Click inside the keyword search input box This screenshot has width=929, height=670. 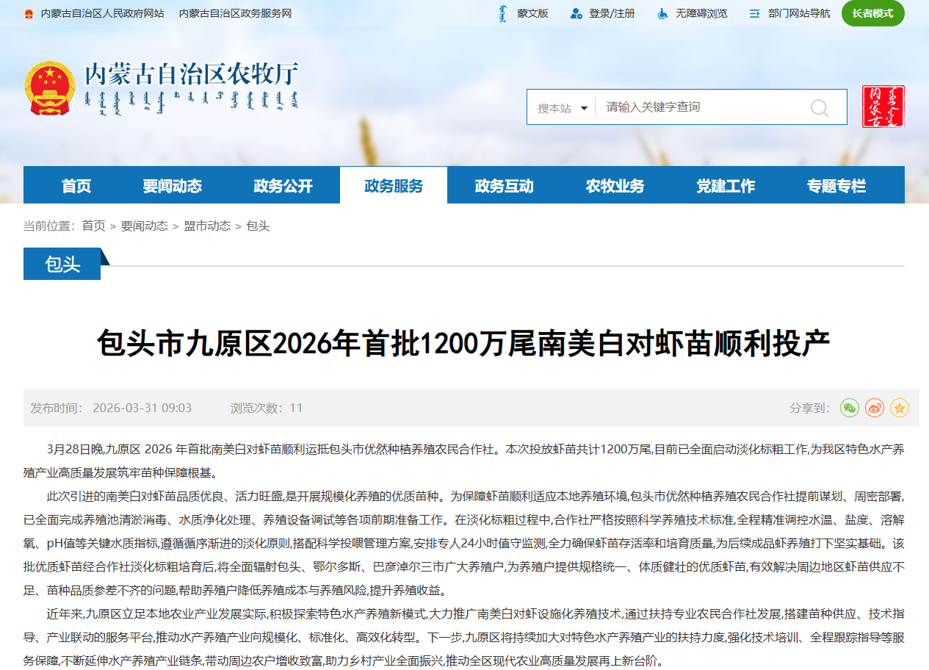(x=698, y=107)
